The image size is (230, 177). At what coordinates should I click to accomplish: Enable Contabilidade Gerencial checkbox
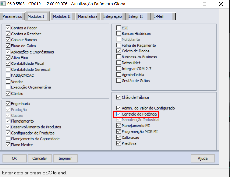(x=8, y=69)
